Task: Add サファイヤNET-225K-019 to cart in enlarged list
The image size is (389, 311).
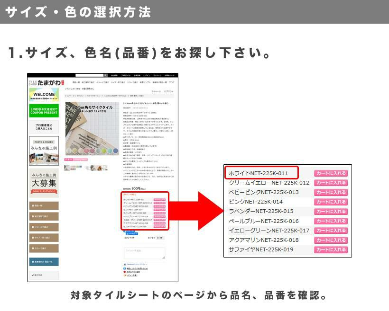Action: coord(331,250)
